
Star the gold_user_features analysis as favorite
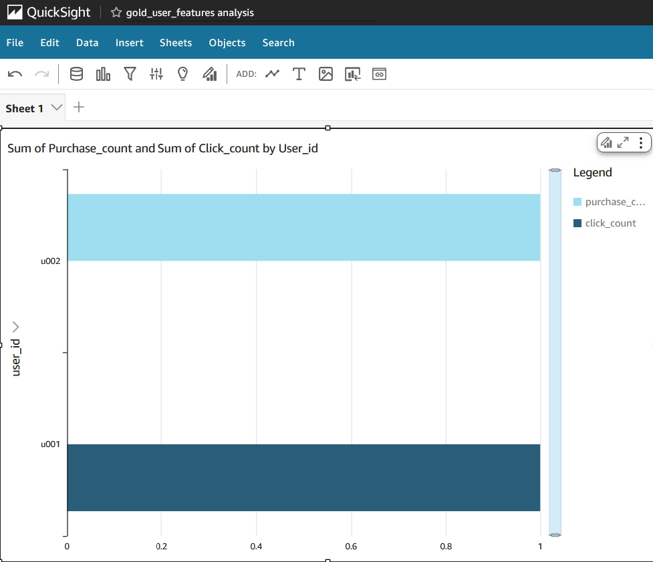(x=116, y=13)
